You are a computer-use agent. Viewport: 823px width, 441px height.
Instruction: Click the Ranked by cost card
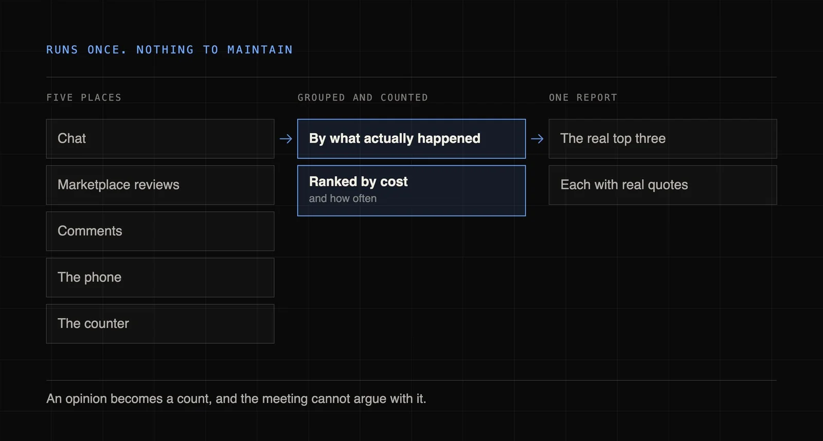411,191
